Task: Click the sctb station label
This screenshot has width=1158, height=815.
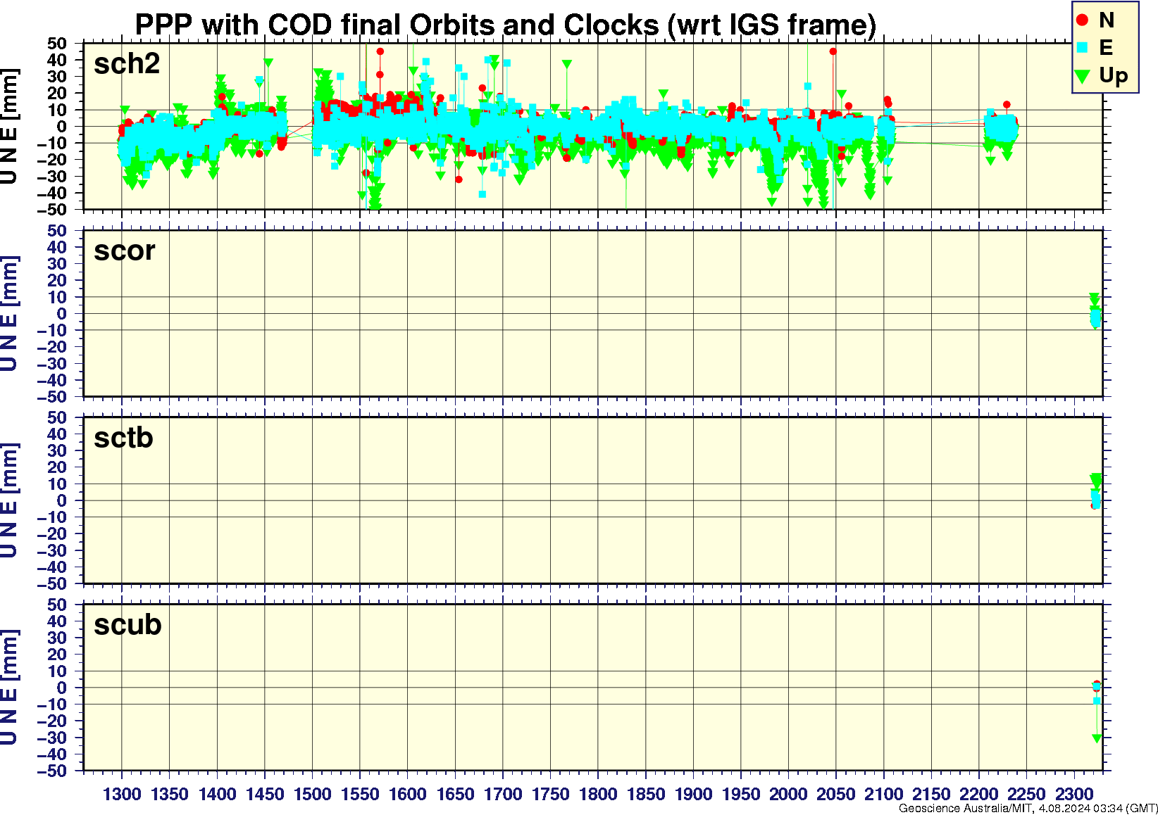Action: (x=123, y=438)
